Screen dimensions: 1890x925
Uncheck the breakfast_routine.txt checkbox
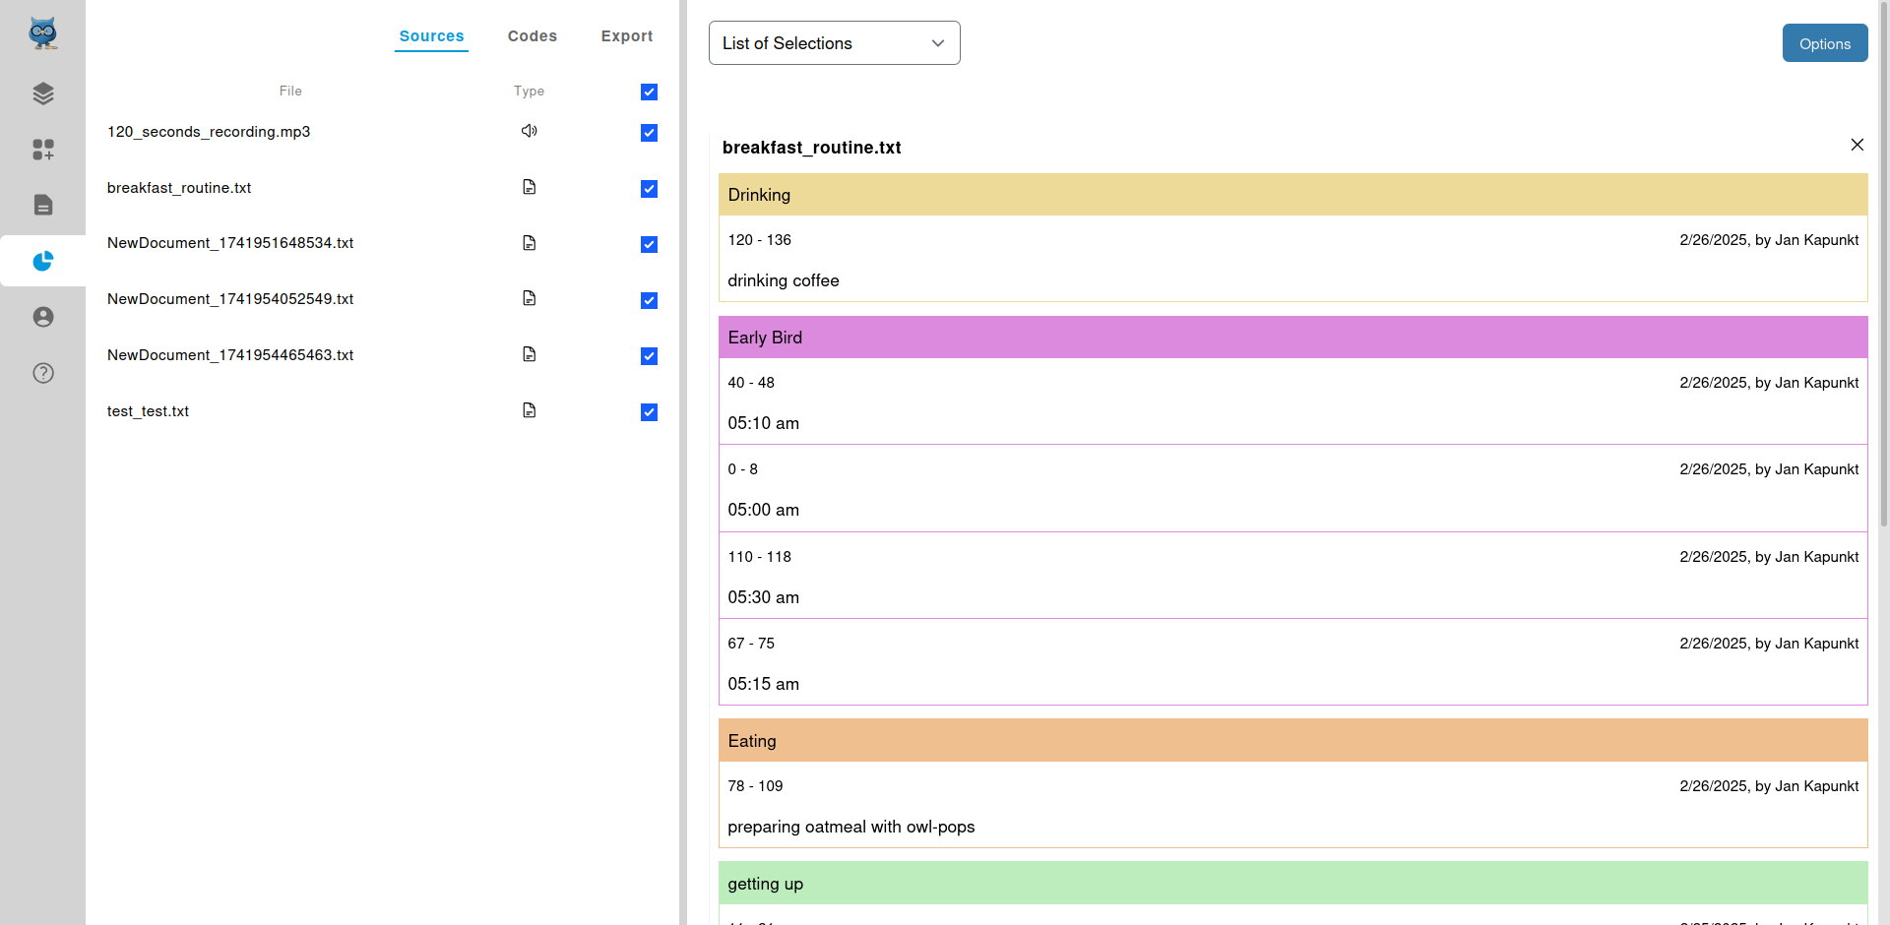point(649,189)
